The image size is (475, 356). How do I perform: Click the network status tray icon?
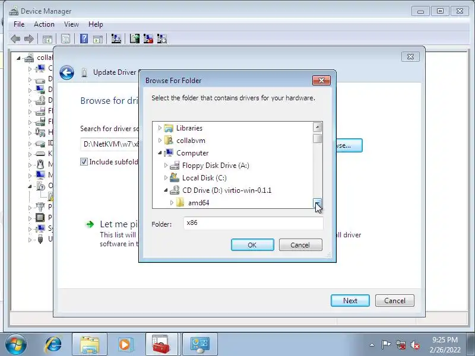400,345
